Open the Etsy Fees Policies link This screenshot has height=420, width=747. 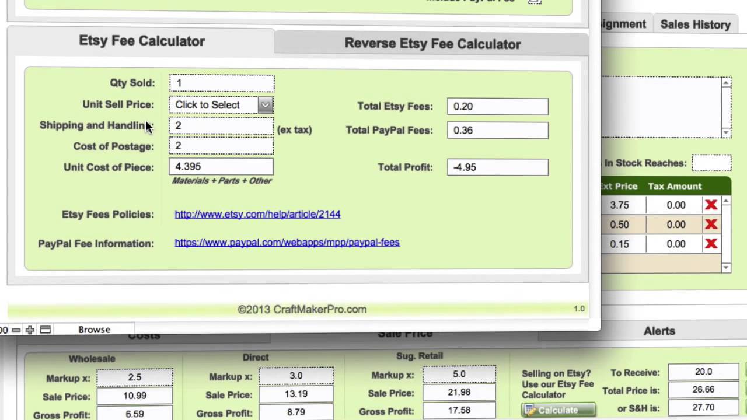[257, 214]
